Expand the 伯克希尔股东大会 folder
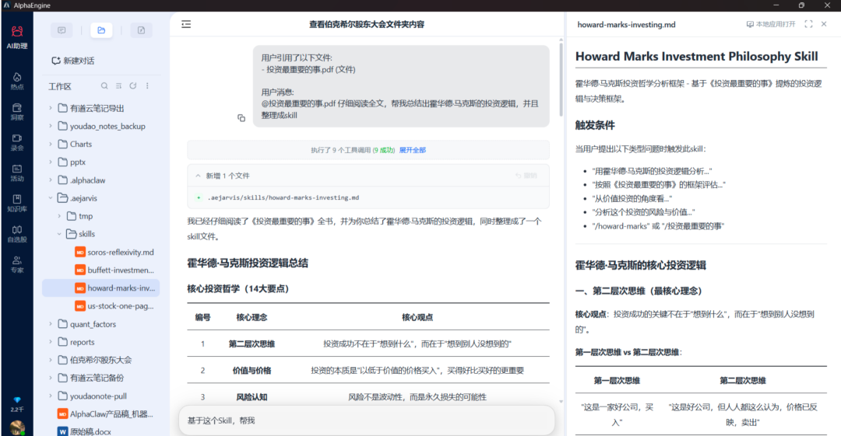Image resolution: width=841 pixels, height=436 pixels. 51,360
